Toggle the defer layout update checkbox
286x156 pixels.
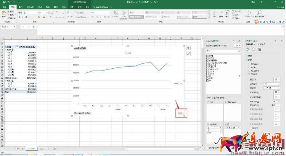tap(207, 148)
